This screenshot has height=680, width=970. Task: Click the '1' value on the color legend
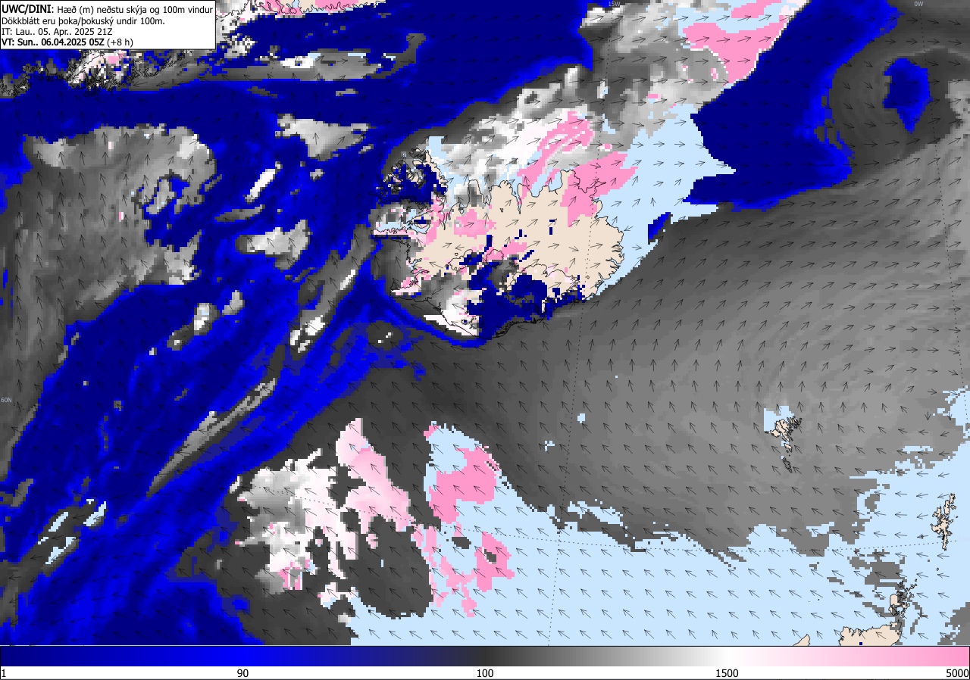coord(4,673)
